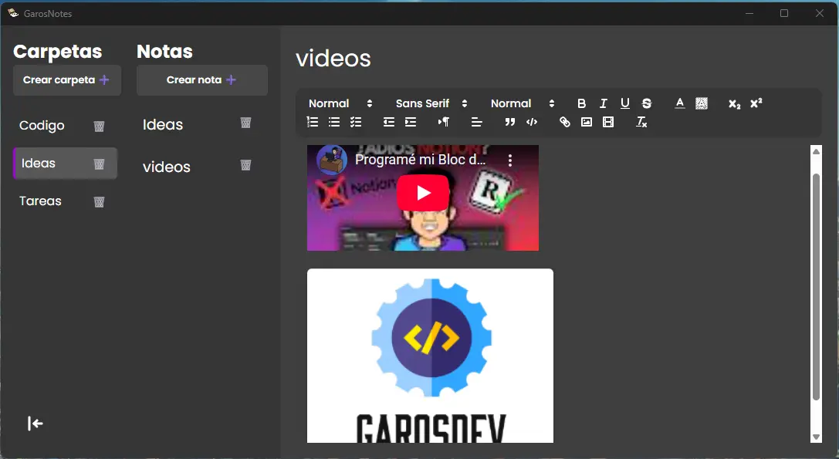Insert a bullet list

pos(334,122)
